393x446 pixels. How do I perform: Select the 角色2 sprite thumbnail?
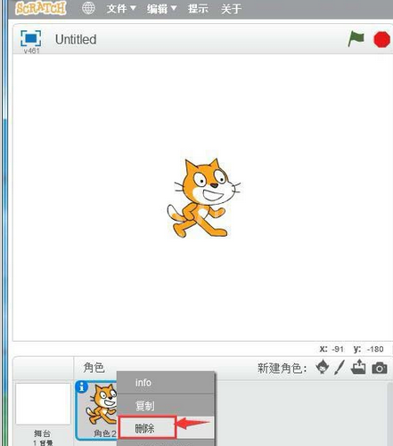[x=97, y=410]
